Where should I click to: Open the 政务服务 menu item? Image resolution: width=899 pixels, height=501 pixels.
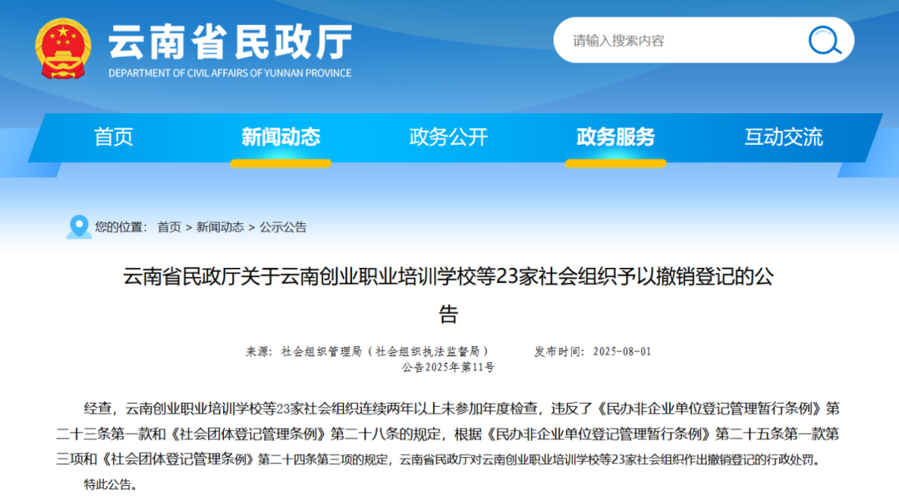[x=614, y=136]
